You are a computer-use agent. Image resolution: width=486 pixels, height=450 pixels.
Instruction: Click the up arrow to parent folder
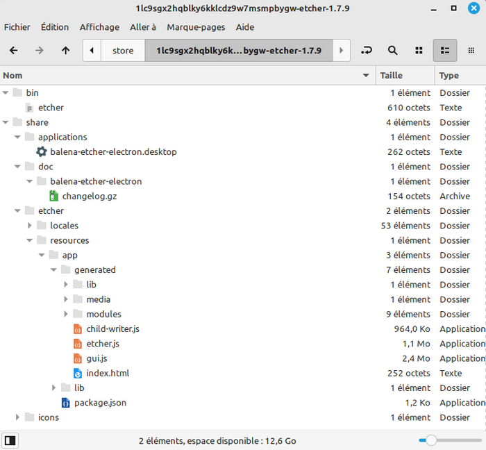coord(65,50)
